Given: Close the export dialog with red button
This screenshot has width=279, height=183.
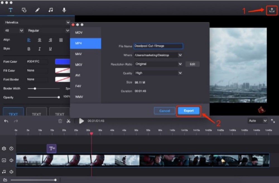Looking at the screenshot, I should point(73,25).
